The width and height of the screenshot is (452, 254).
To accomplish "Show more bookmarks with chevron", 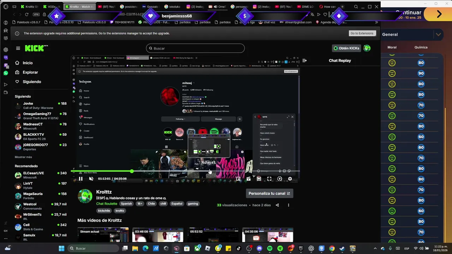I will click(376, 22).
